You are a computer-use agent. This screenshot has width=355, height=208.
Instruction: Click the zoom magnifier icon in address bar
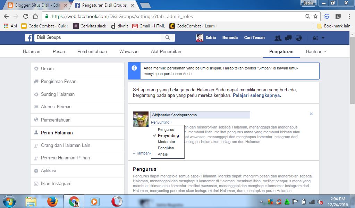(x=308, y=16)
